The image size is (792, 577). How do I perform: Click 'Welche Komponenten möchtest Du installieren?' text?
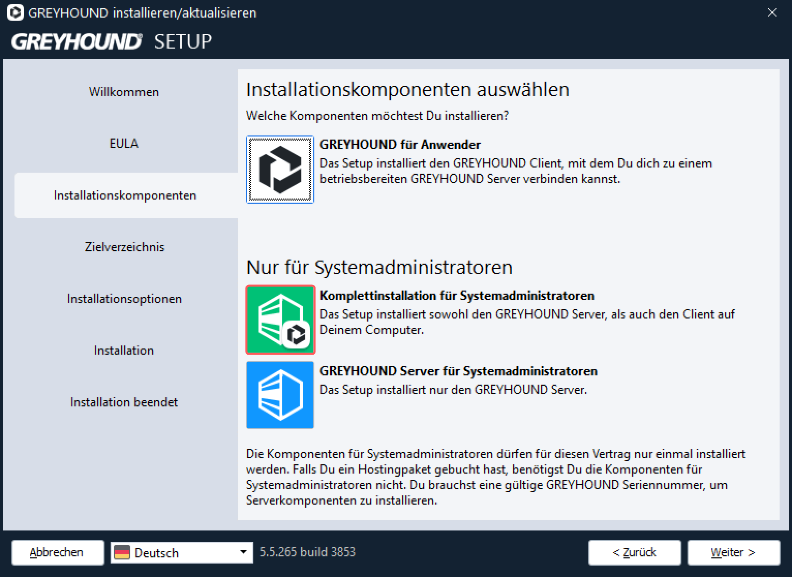point(377,116)
